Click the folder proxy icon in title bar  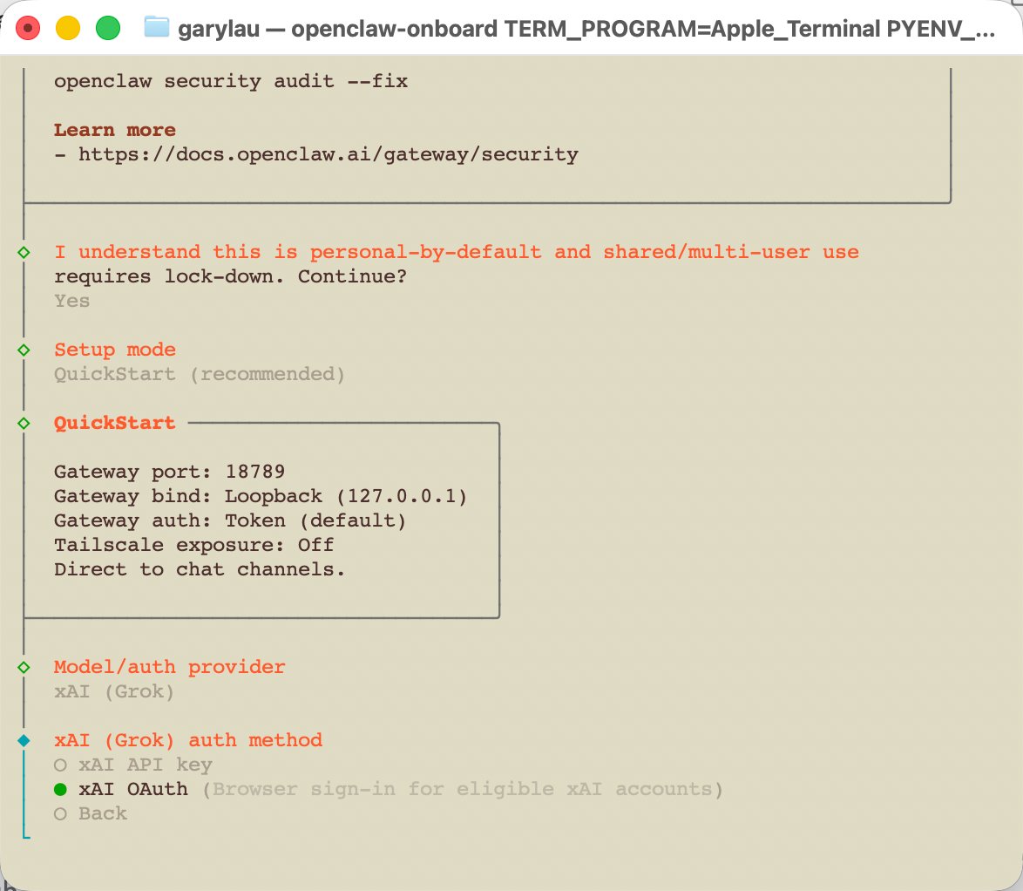click(x=157, y=27)
